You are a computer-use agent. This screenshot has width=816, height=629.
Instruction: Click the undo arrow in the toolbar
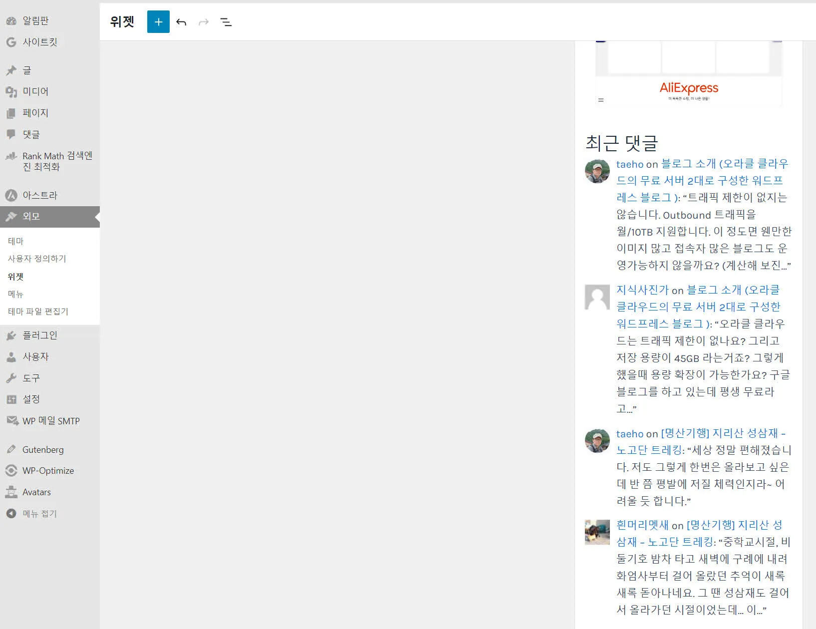(x=181, y=22)
